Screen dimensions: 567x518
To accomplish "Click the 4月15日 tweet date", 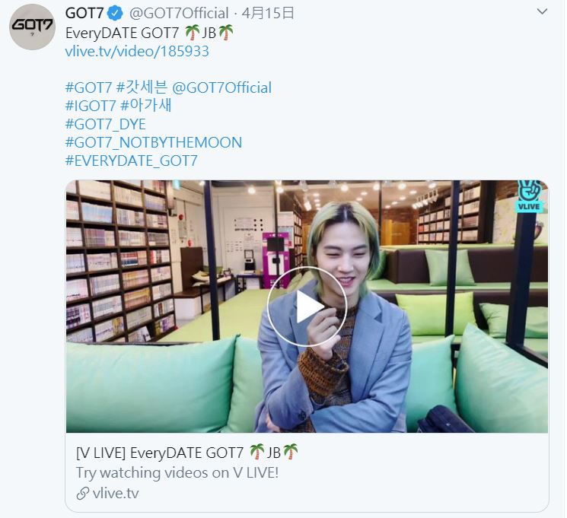I will click(x=268, y=14).
